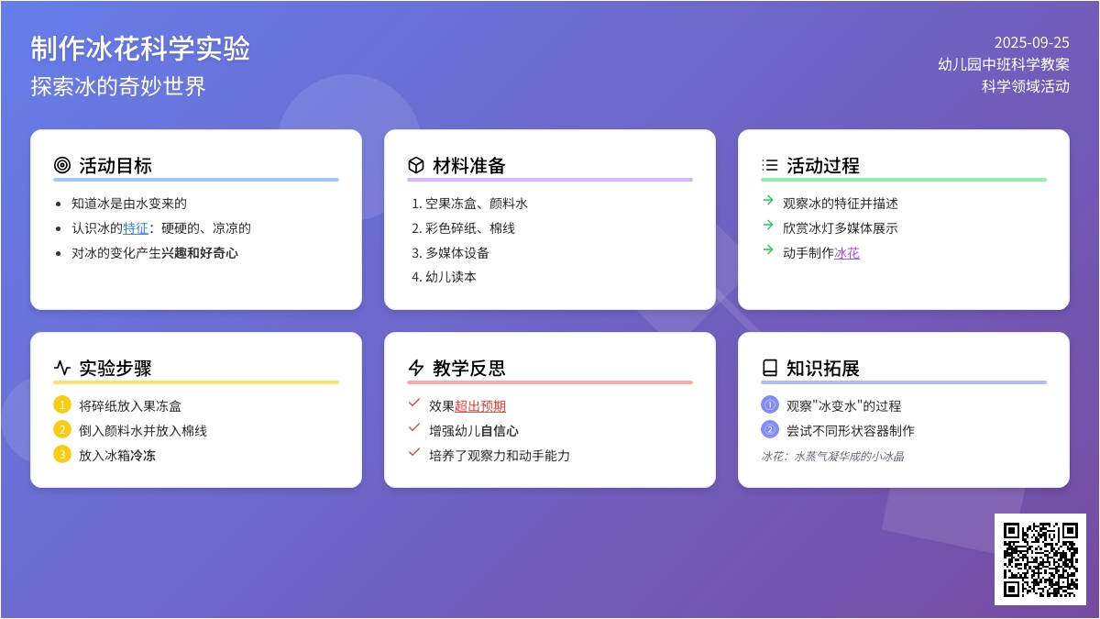Open the purple 冰花 link
The width and height of the screenshot is (1100, 619).
click(847, 253)
